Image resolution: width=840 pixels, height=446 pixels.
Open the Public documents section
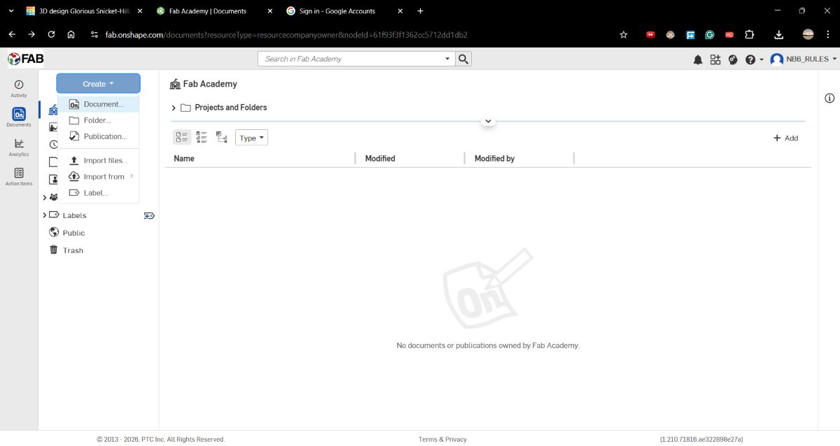[72, 232]
